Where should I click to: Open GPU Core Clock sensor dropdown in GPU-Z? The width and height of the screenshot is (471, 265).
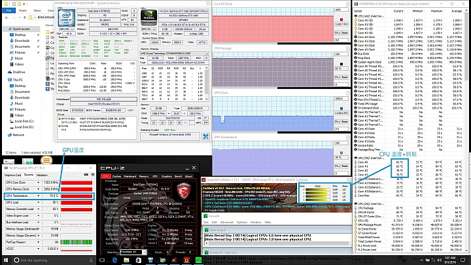[x=38, y=183]
